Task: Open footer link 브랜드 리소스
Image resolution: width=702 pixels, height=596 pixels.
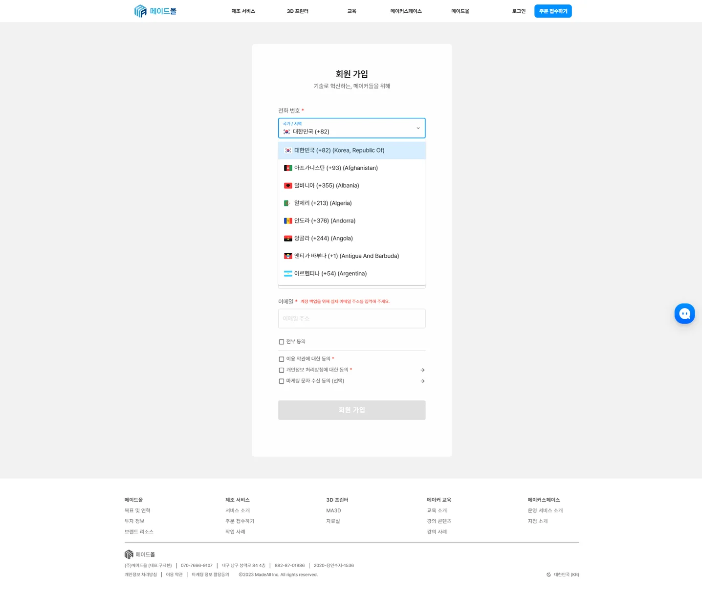Action: pos(139,532)
